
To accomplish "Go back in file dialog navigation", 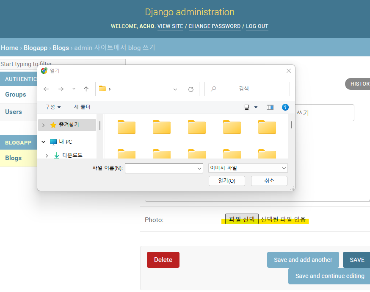I will pos(46,89).
